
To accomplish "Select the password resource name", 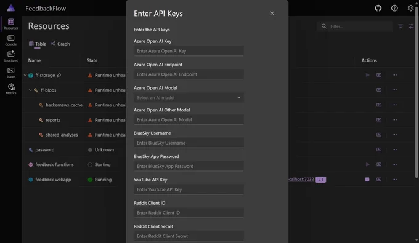I will click(44, 149).
